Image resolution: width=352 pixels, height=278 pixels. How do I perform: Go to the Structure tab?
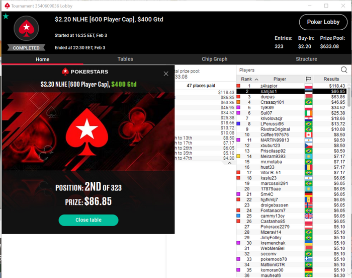tap(306, 59)
